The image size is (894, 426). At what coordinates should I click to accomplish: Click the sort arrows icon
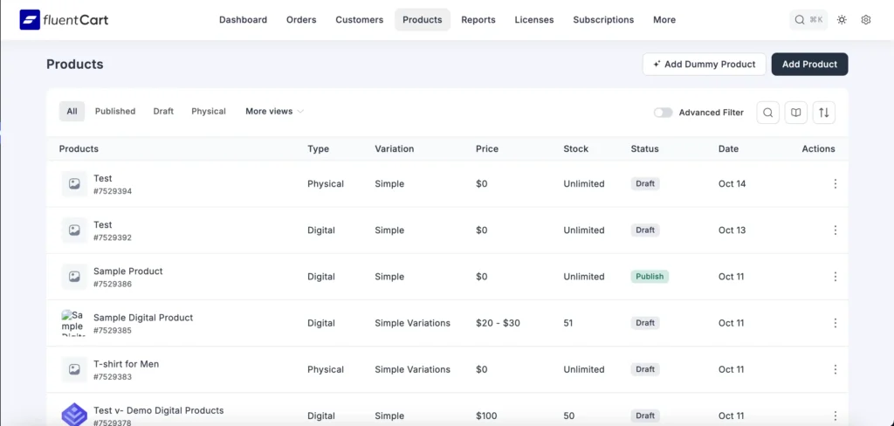click(x=823, y=113)
